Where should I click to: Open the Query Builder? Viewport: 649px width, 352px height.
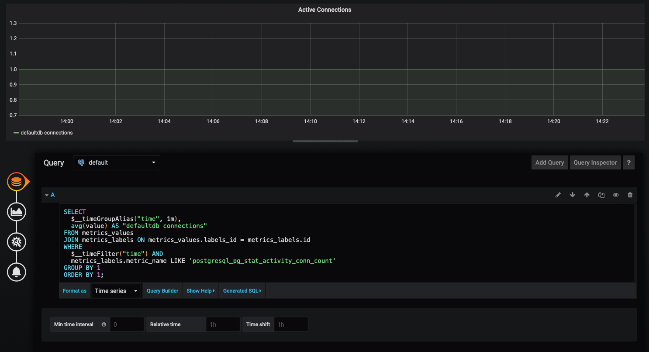click(162, 290)
